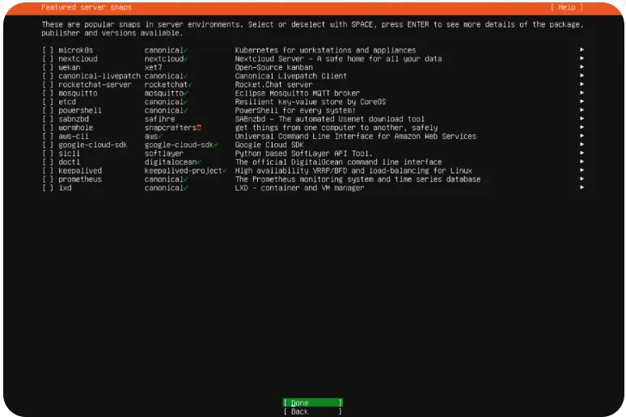Image resolution: width=626 pixels, height=417 pixels.
Task: Expand details arrow for lxd row
Action: tap(582, 187)
